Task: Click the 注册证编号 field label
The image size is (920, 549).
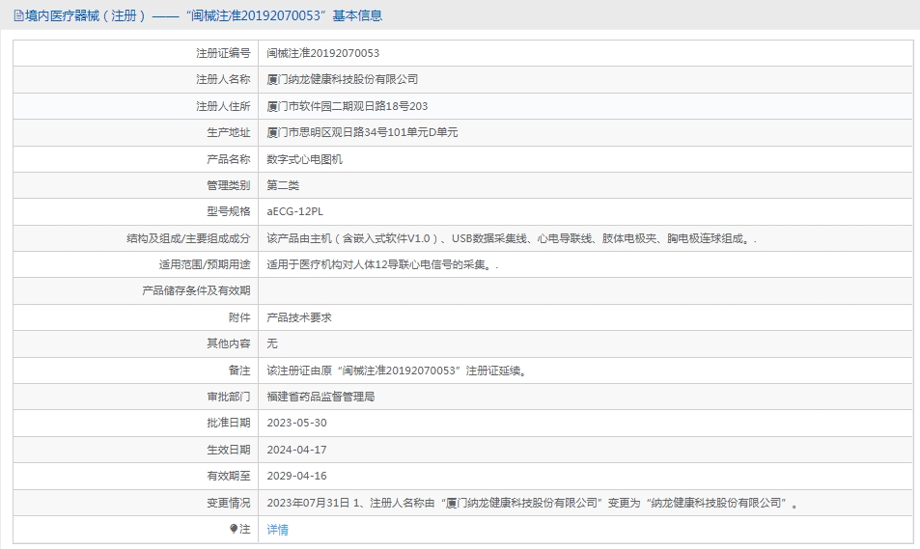Action: (x=223, y=53)
